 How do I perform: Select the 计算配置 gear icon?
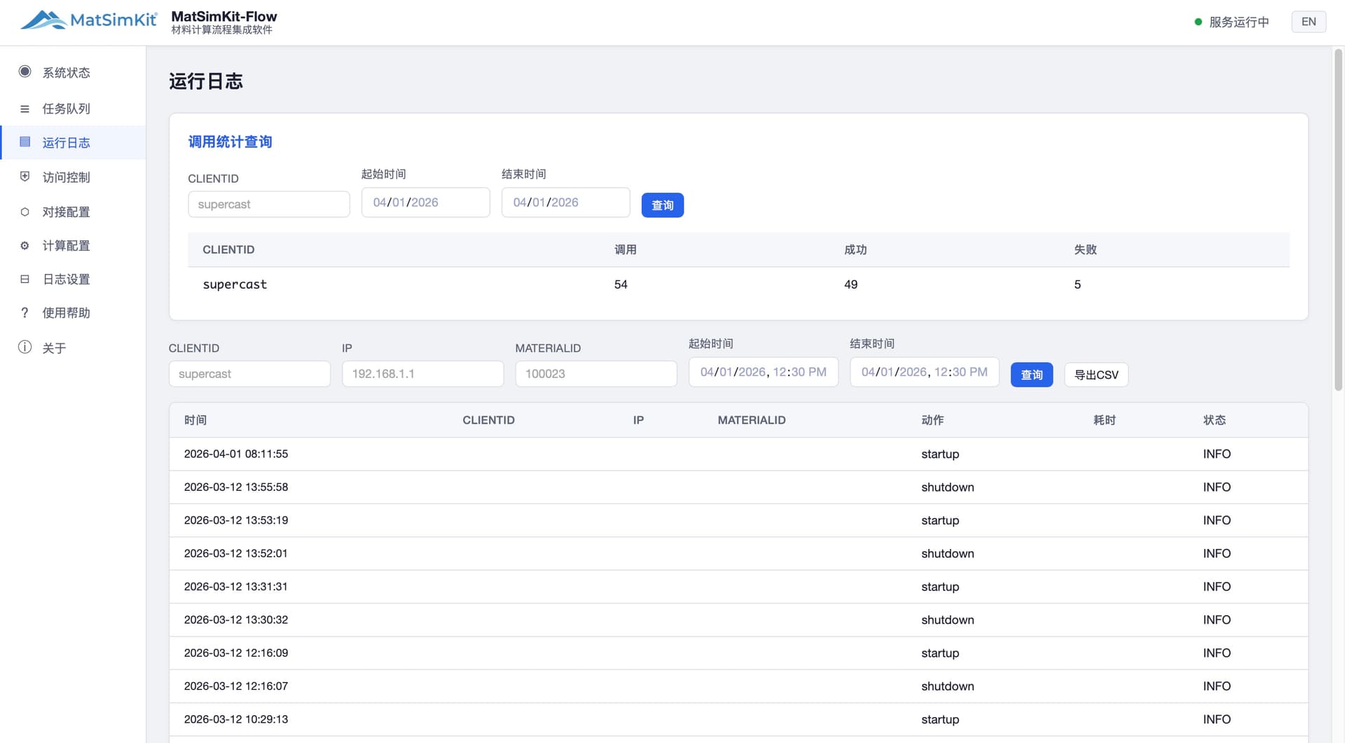point(25,245)
